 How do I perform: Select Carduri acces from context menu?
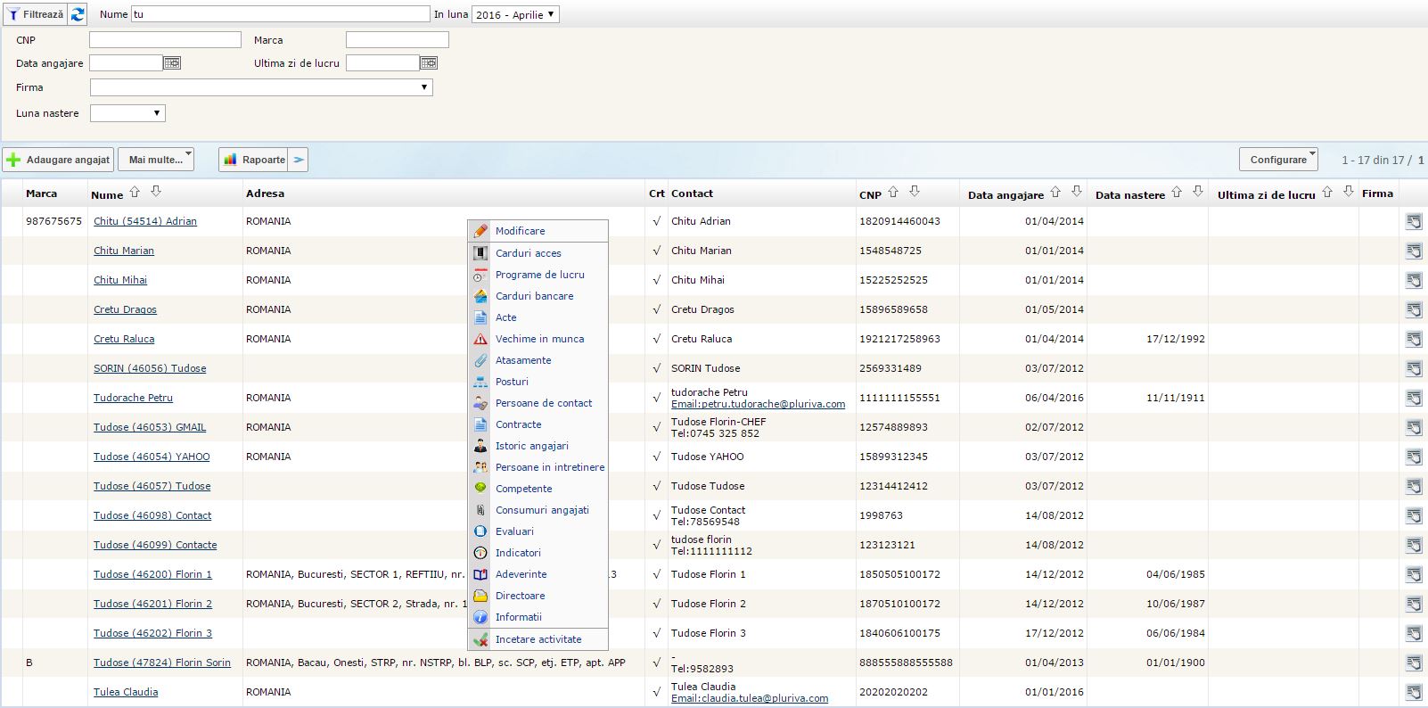528,253
